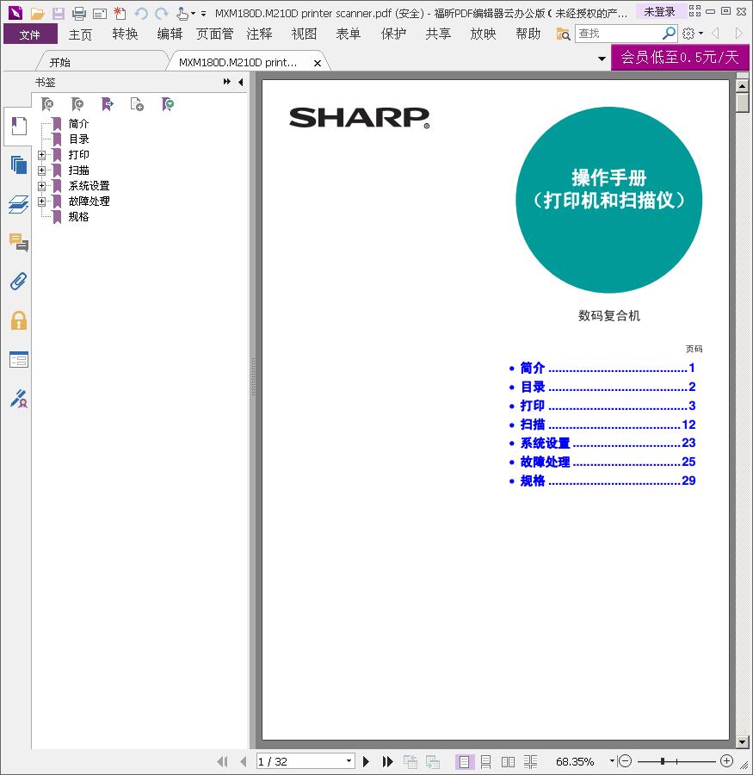Click the Print icon in quick toolbar
Image resolution: width=753 pixels, height=775 pixels.
(79, 13)
